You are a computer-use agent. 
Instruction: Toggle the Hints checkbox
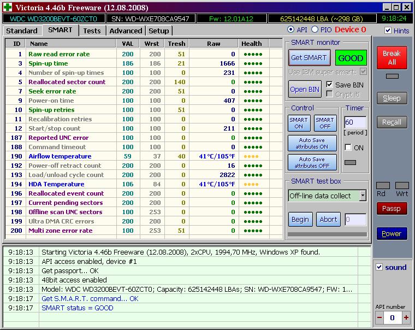pos(388,31)
